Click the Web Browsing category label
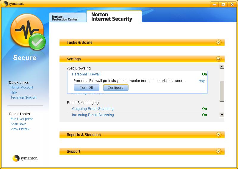 [x=79, y=68]
